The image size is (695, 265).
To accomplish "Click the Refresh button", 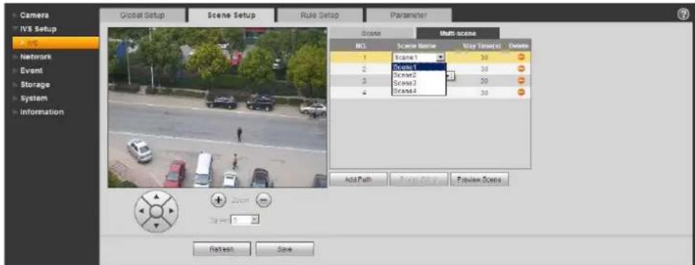I will [221, 249].
